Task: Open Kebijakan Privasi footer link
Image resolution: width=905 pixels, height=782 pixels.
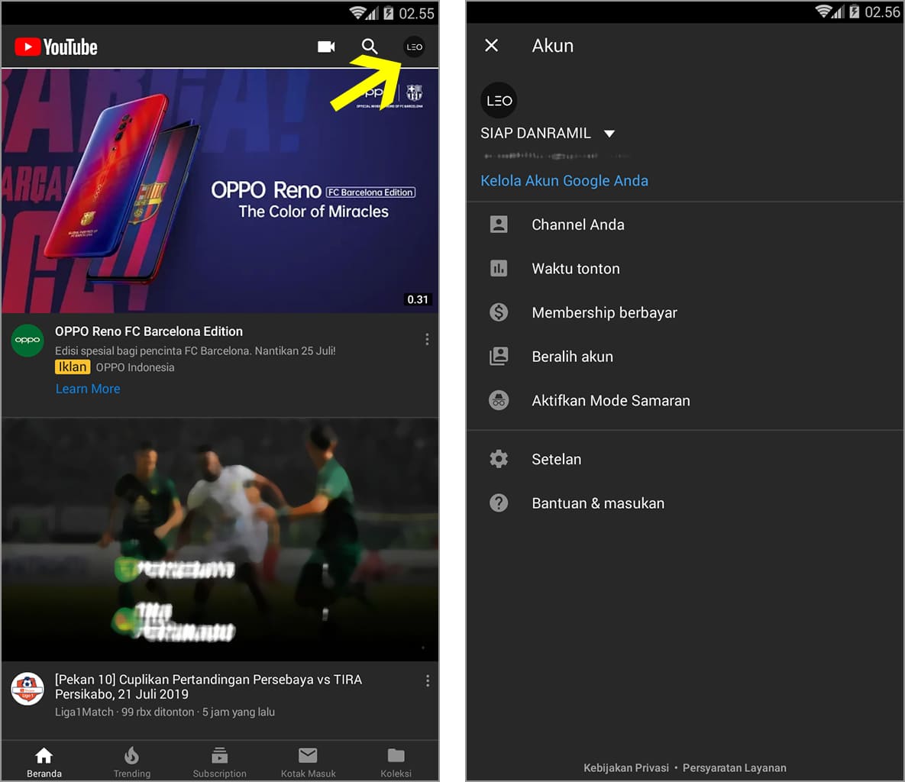Action: [625, 767]
